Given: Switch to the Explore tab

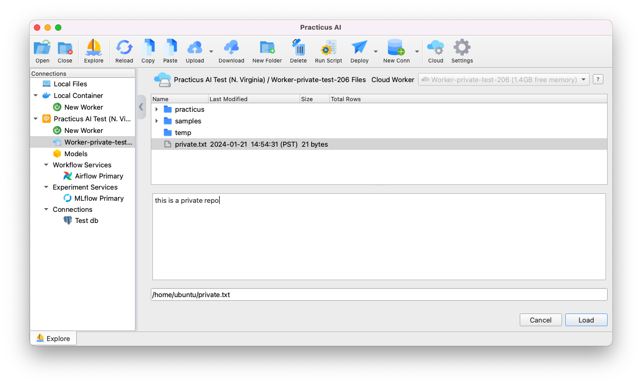Looking at the screenshot, I should (53, 338).
